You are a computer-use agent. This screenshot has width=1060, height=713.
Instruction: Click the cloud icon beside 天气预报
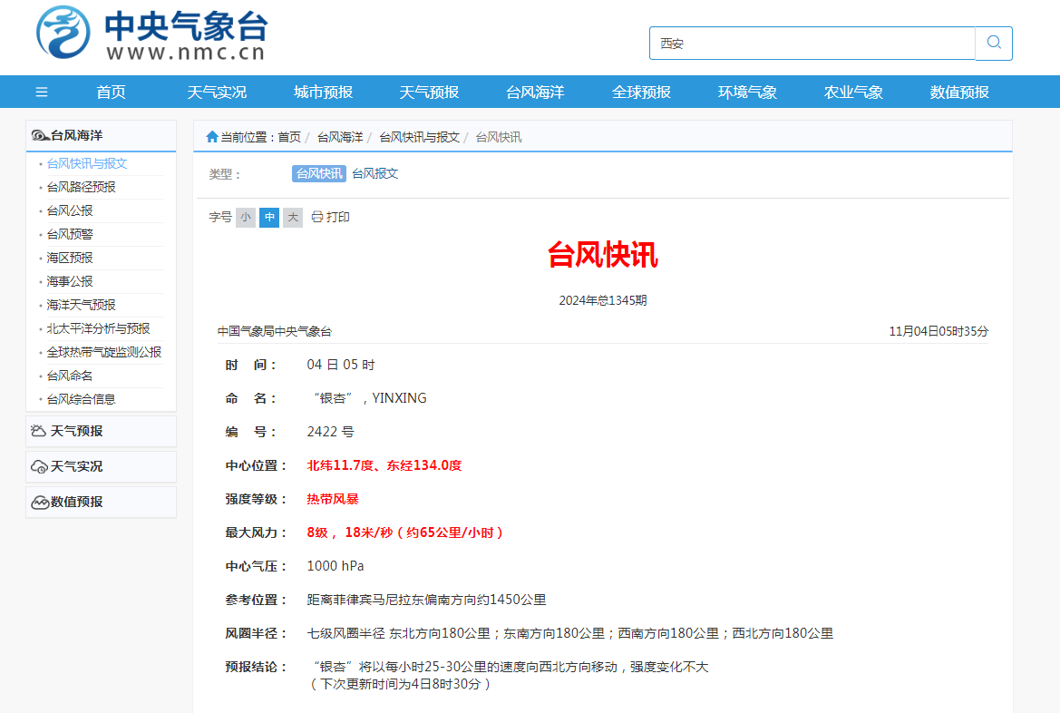tap(39, 431)
